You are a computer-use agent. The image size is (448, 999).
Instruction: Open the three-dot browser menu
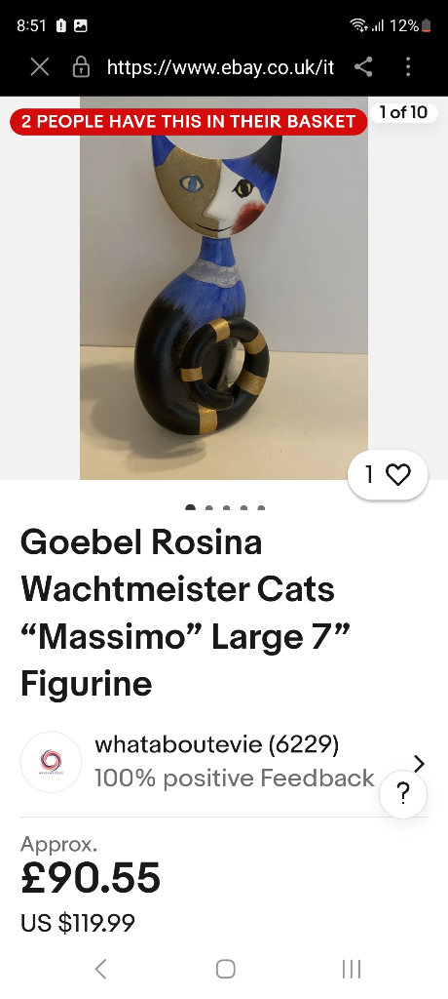click(x=408, y=66)
